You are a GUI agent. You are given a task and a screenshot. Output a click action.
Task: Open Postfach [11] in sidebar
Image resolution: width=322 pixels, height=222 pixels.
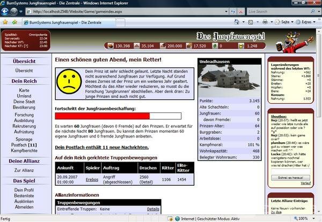[24, 145]
